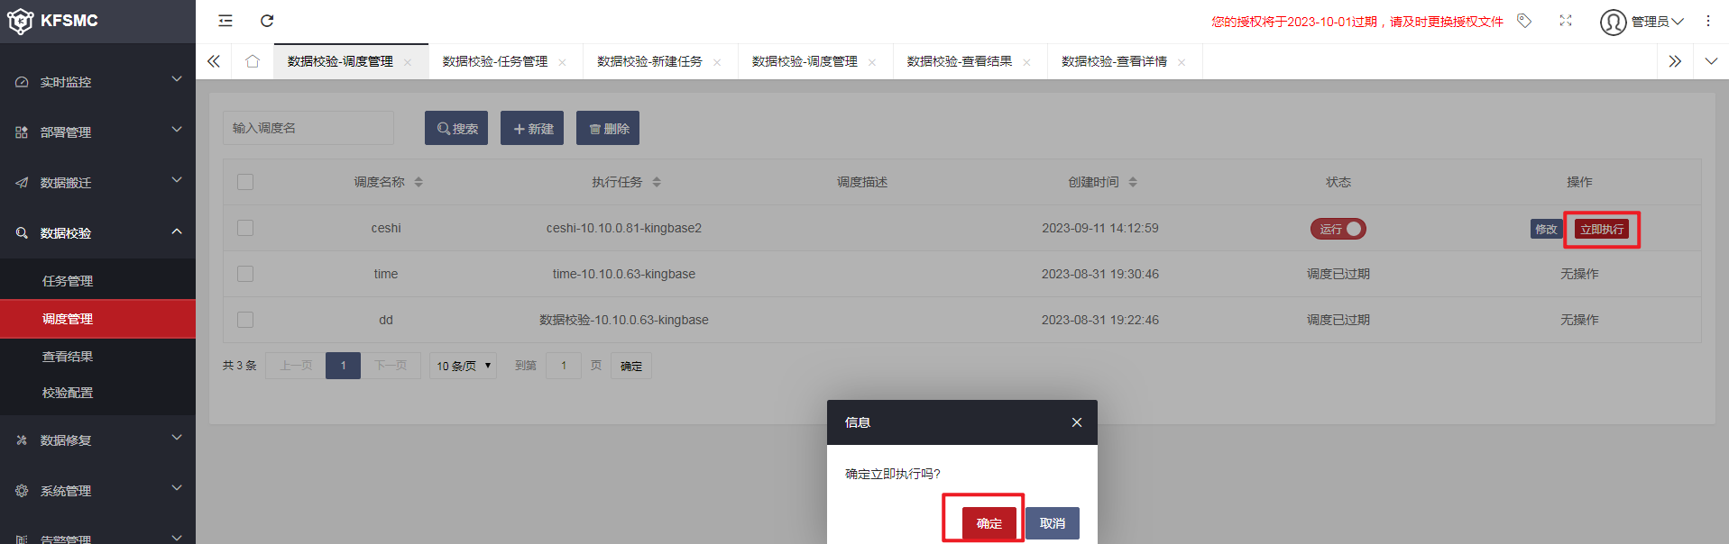This screenshot has width=1729, height=544.
Task: Click the sidebar collapse menu icon
Action: pyautogui.click(x=225, y=21)
